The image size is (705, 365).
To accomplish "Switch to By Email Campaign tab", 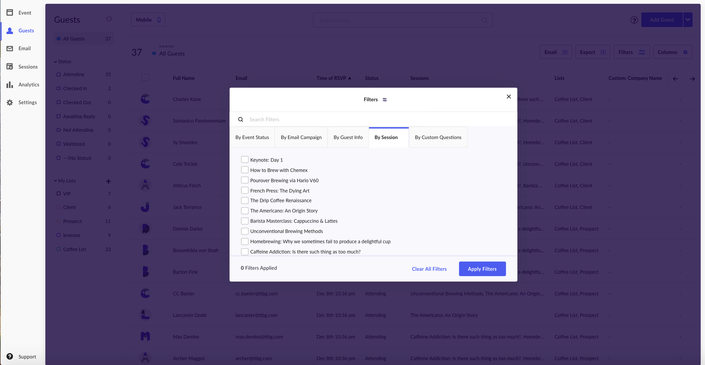I will pos(301,137).
